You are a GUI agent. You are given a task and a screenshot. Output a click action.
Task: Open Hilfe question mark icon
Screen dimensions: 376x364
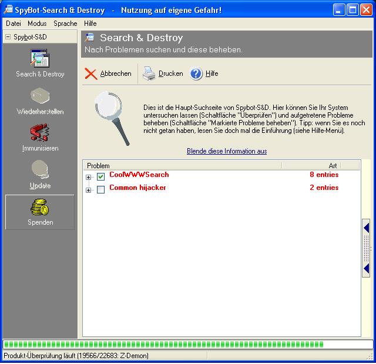pos(196,74)
